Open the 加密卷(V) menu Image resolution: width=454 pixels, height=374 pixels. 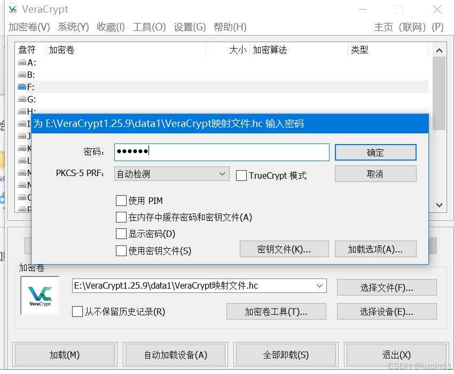click(x=29, y=27)
